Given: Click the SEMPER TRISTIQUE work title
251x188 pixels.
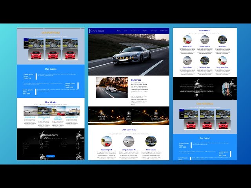Looking at the screenshot, I should (x=58, y=118).
